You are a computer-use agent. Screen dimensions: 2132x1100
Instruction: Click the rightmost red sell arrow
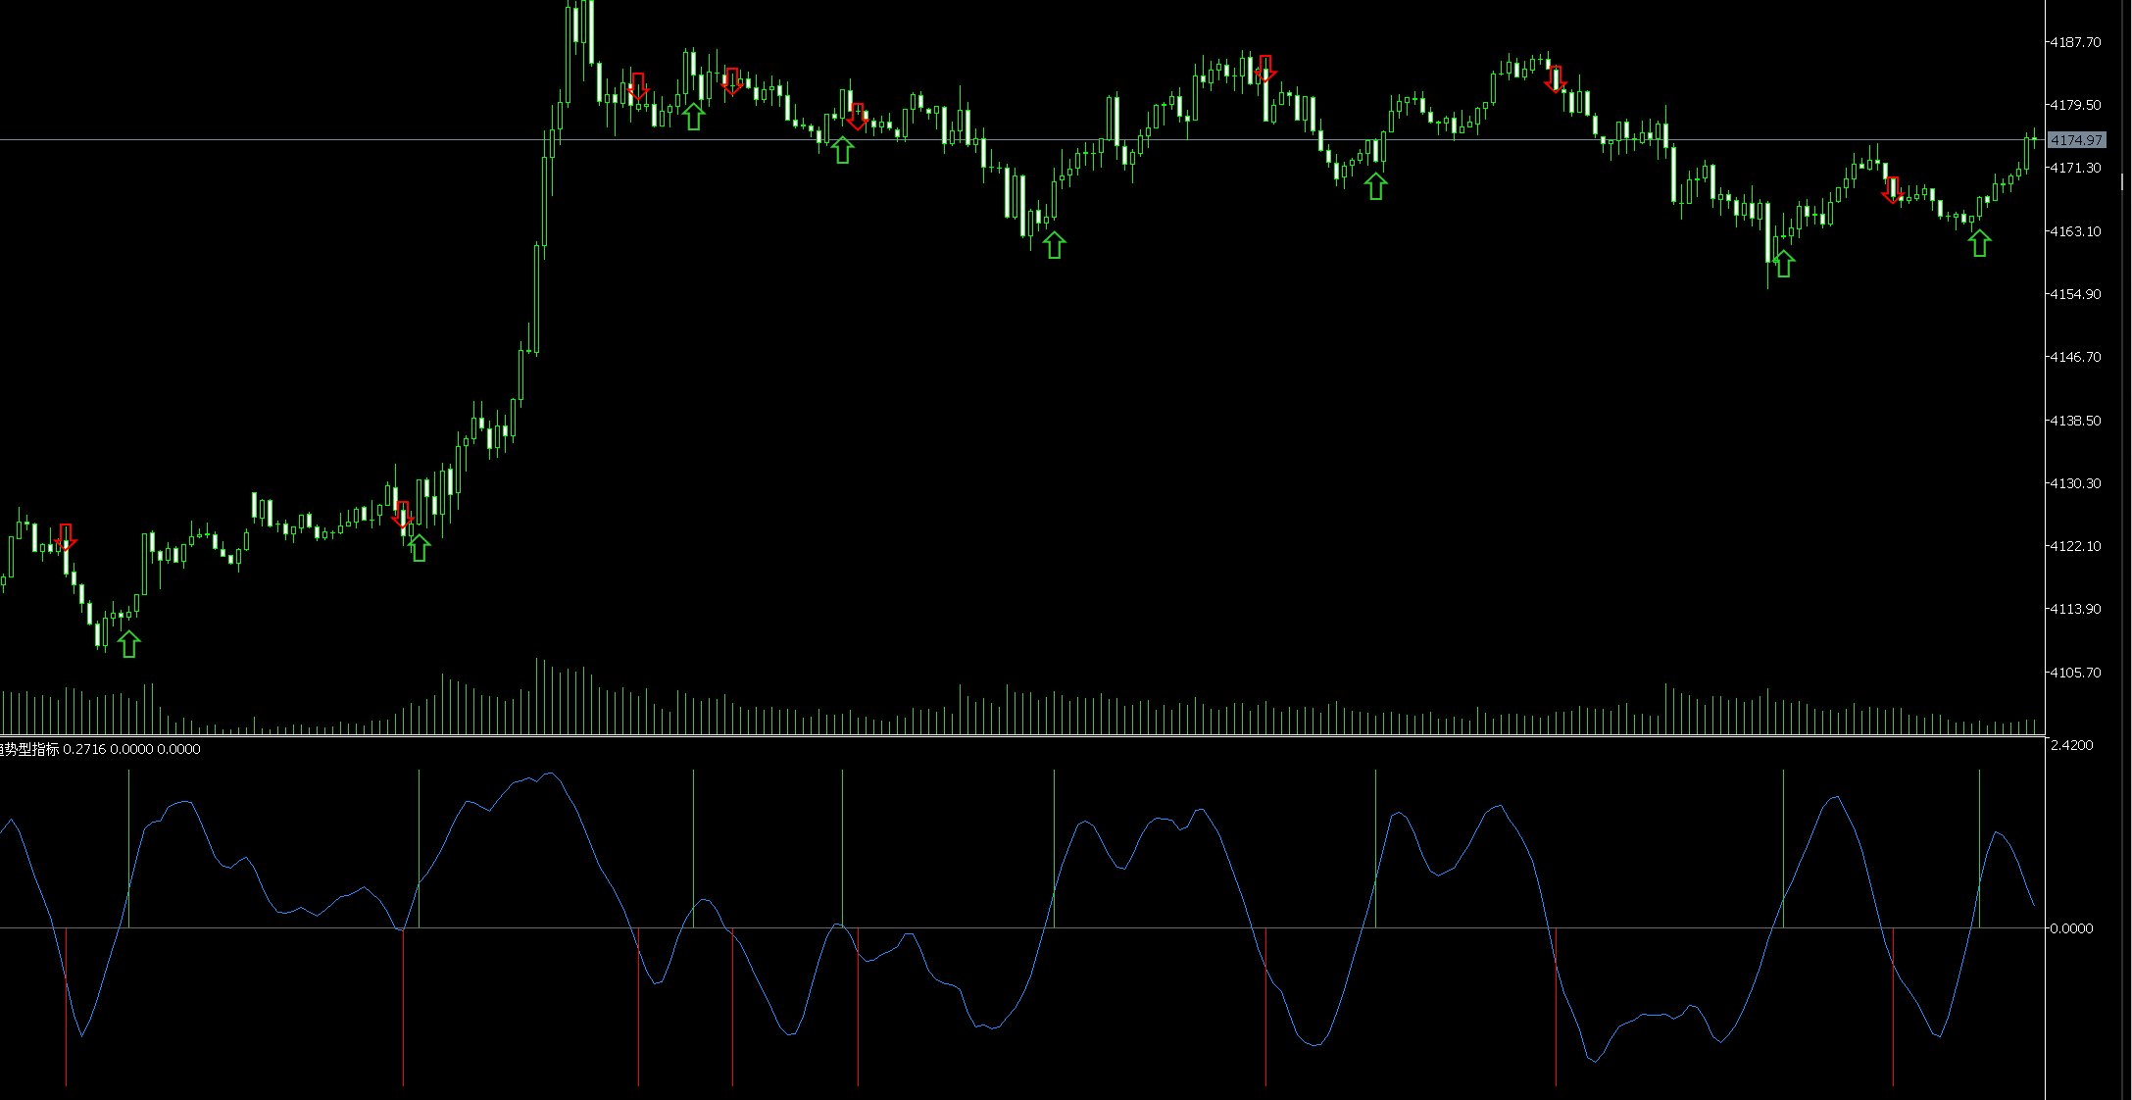[x=1892, y=190]
